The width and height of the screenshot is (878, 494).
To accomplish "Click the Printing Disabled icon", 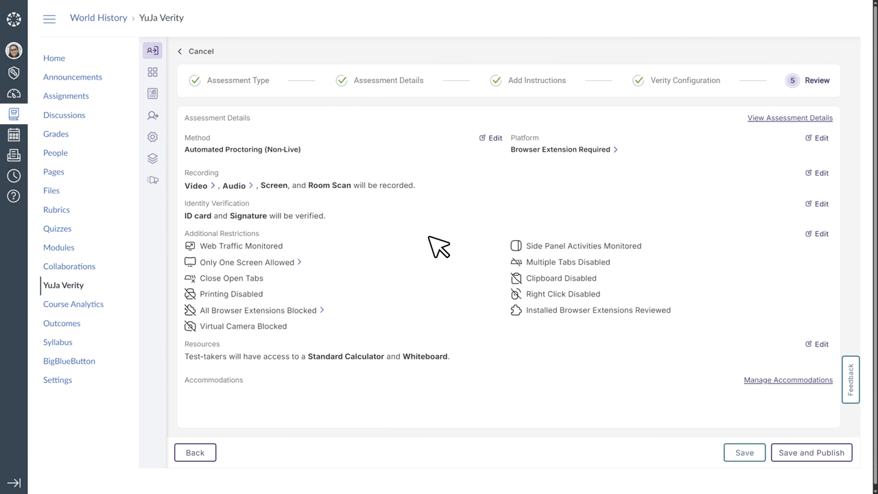I will pyautogui.click(x=190, y=294).
